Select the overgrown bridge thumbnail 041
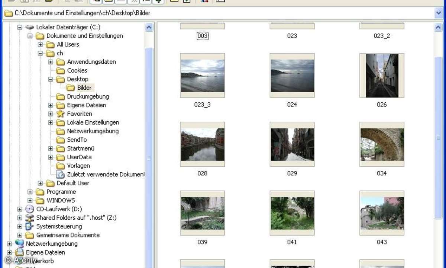The height and width of the screenshot is (268, 446). click(292, 213)
